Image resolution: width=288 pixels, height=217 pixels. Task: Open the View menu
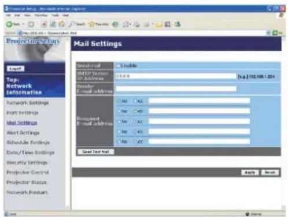27,16
